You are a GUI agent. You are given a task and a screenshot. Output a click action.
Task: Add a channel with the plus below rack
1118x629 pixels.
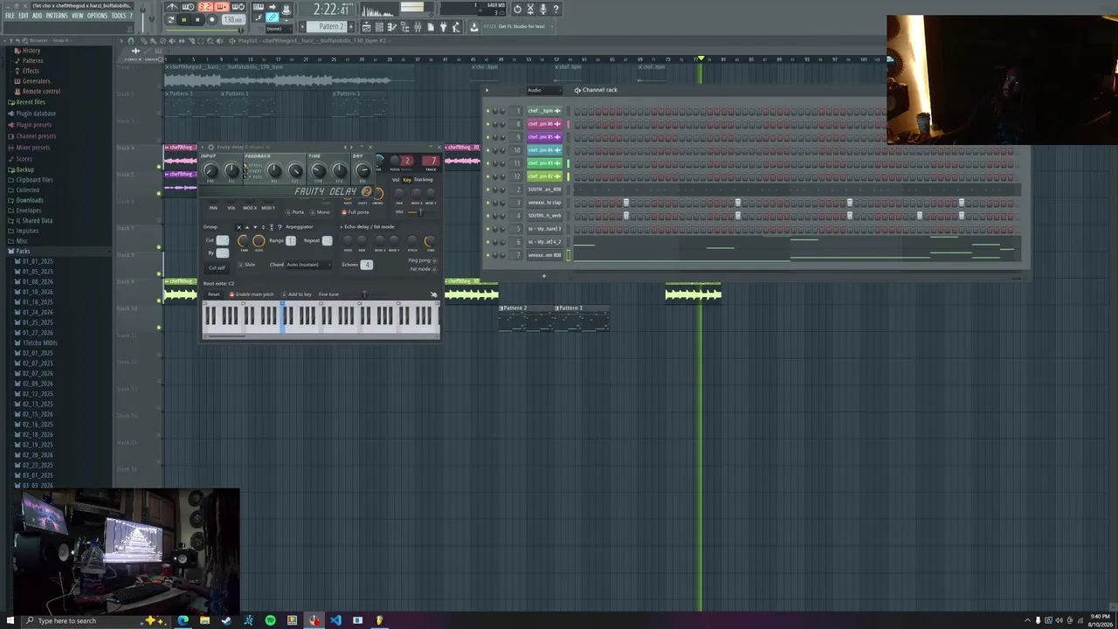tap(543, 276)
